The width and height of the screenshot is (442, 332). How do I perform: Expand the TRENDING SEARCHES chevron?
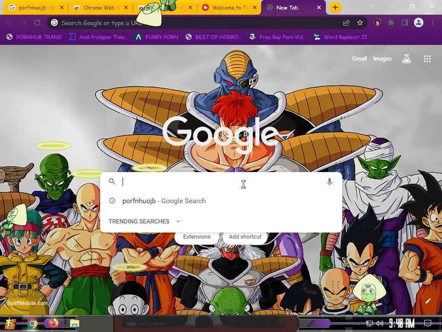tap(178, 221)
